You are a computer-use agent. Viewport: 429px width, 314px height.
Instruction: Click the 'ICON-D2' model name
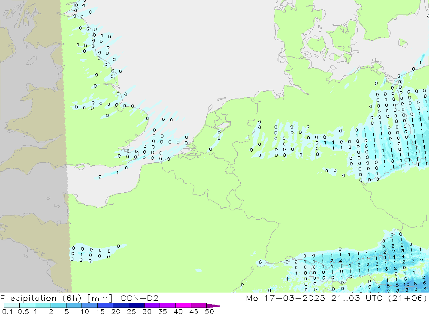tap(138, 298)
